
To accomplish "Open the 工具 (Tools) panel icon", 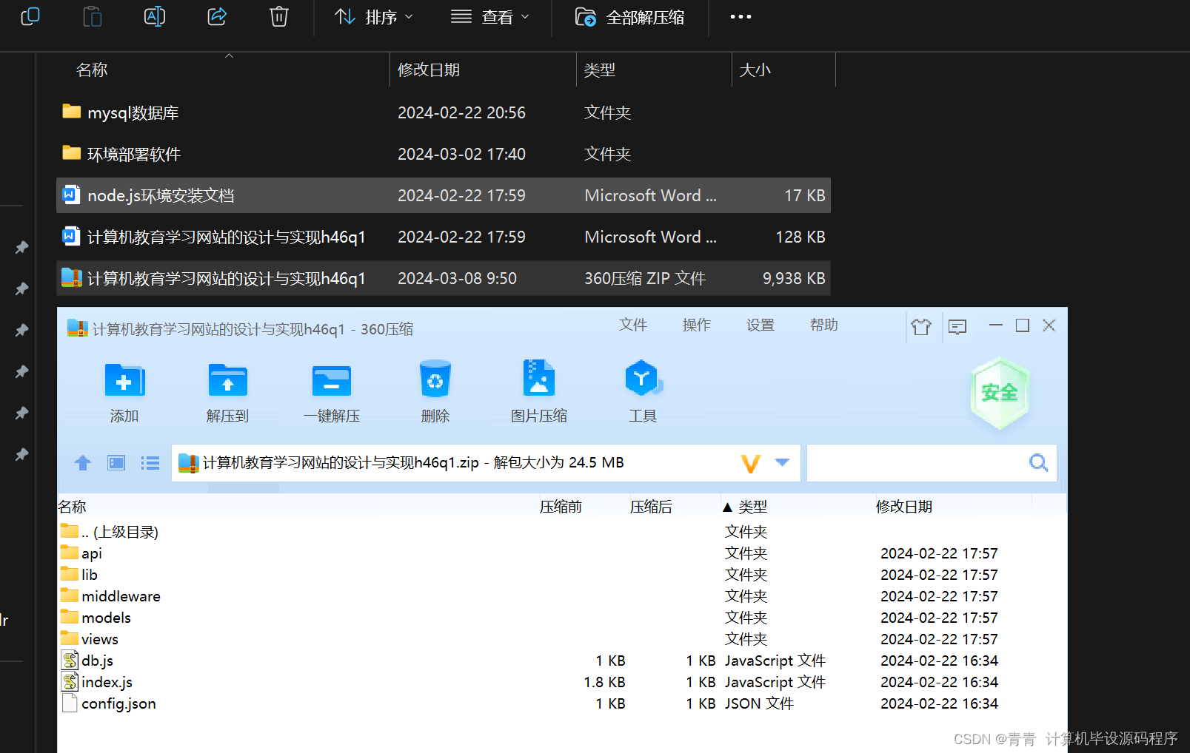I will [x=643, y=391].
